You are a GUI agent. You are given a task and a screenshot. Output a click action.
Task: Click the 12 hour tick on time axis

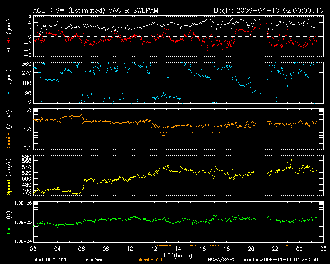(x=155, y=248)
